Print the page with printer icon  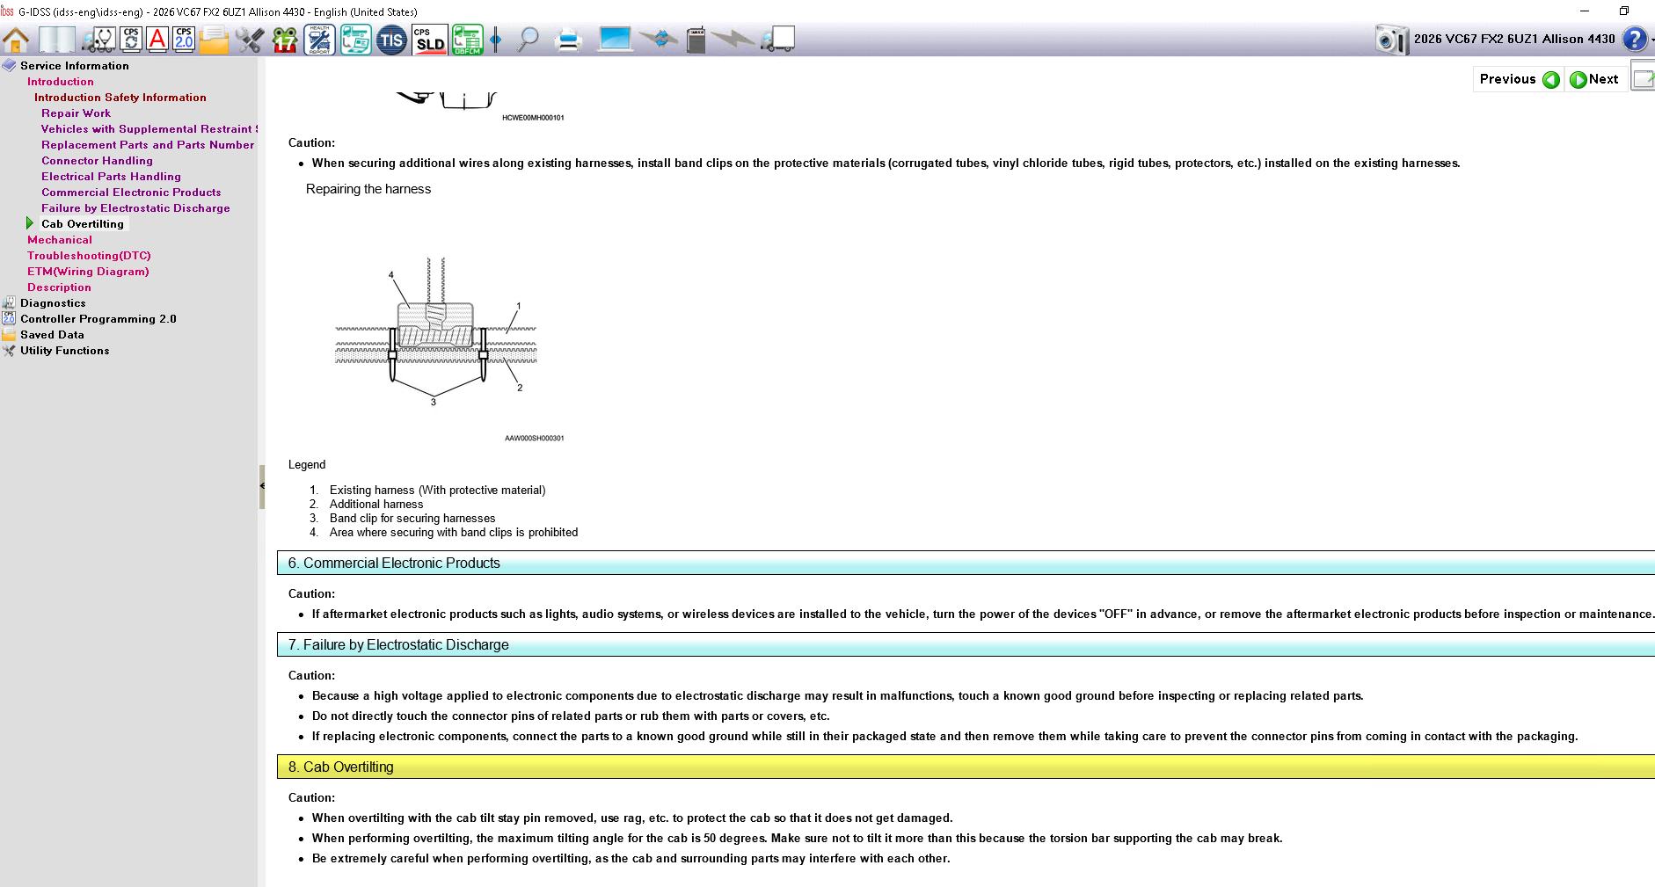[569, 40]
